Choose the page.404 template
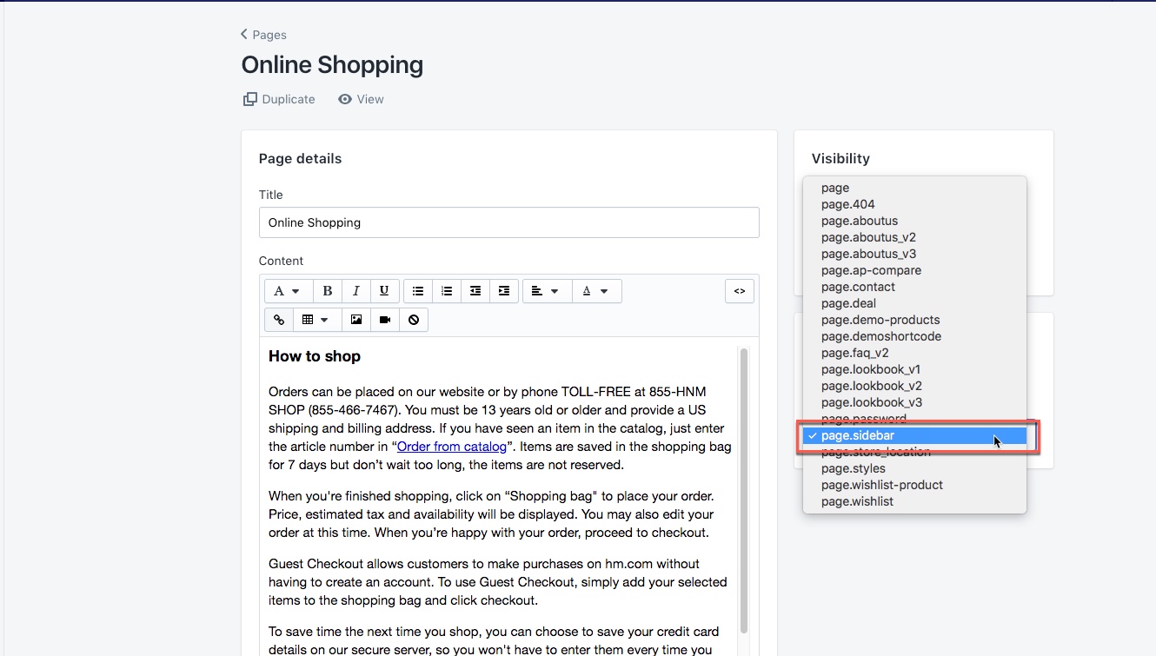Screen dimensions: 1156x656 tap(914, 204)
